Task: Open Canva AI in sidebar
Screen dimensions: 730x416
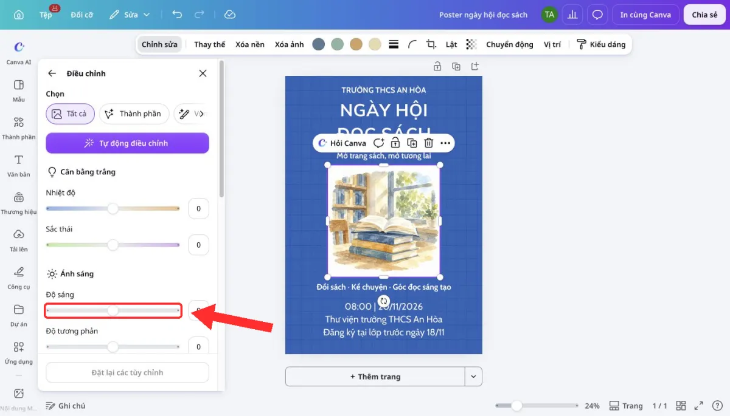Action: pos(19,53)
